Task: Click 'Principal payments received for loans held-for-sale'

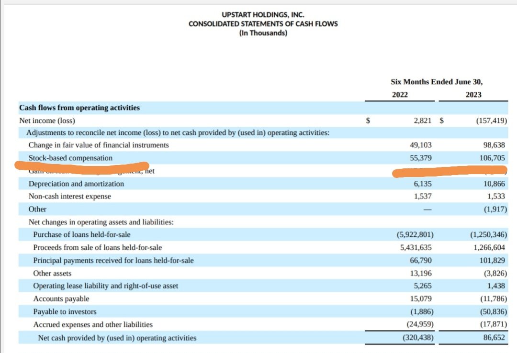Action: point(113,260)
